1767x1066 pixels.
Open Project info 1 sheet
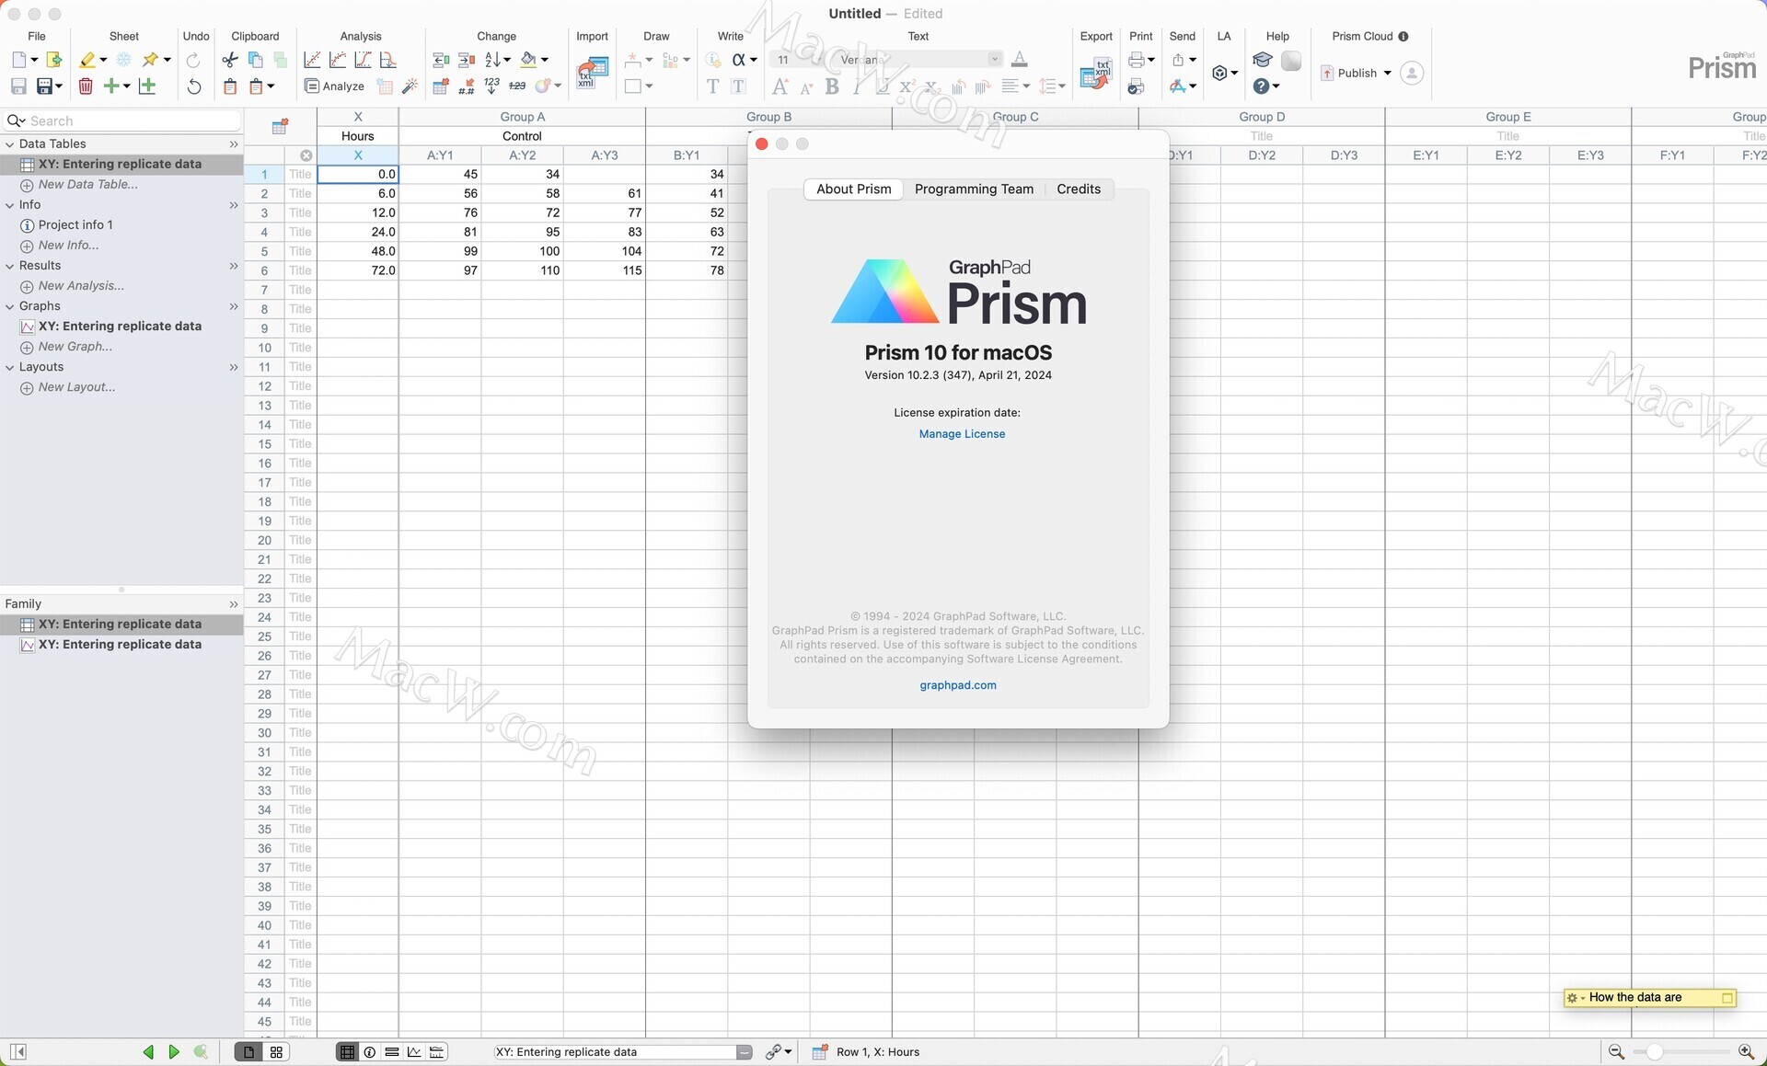click(75, 225)
